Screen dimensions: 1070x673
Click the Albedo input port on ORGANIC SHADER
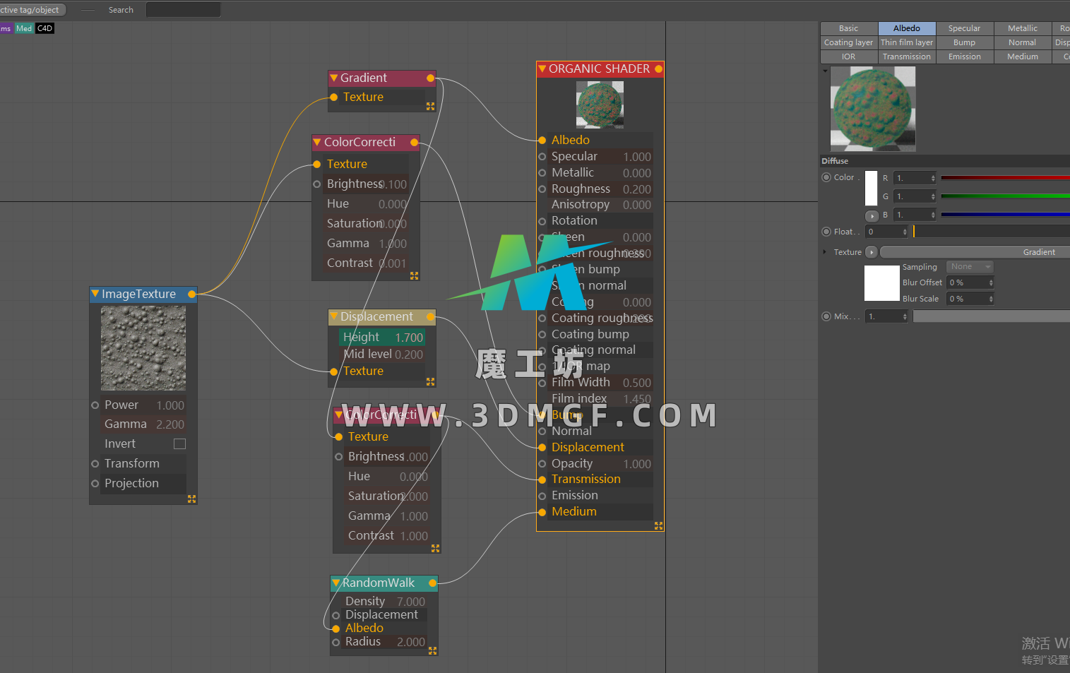click(x=542, y=140)
